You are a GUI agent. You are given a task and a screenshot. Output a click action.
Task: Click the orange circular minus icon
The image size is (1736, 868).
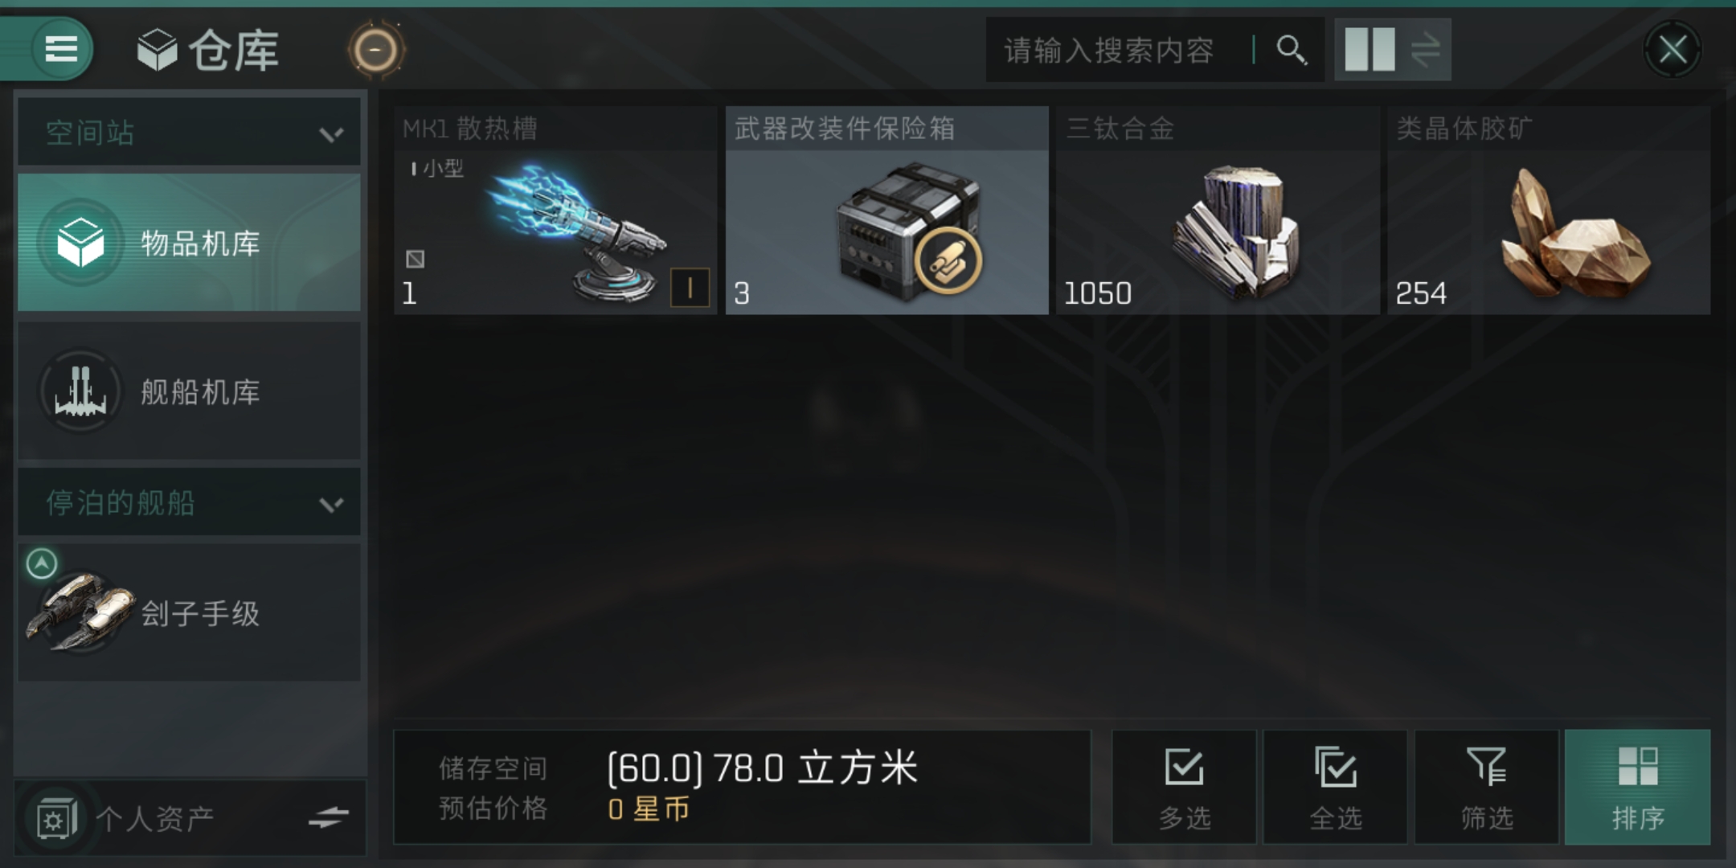[x=375, y=51]
